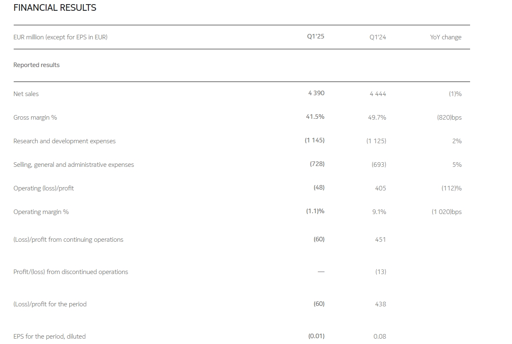The height and width of the screenshot is (344, 512).
Task: Select the (1 145) R&D expense value
Action: click(315, 140)
